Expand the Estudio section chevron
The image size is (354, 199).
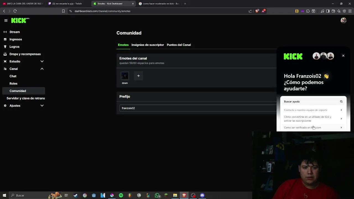42,61
